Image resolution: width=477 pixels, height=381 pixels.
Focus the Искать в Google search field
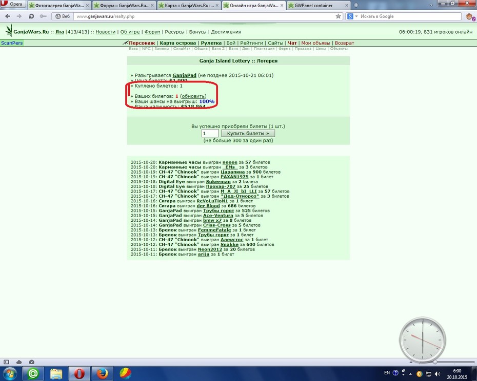(x=410, y=16)
